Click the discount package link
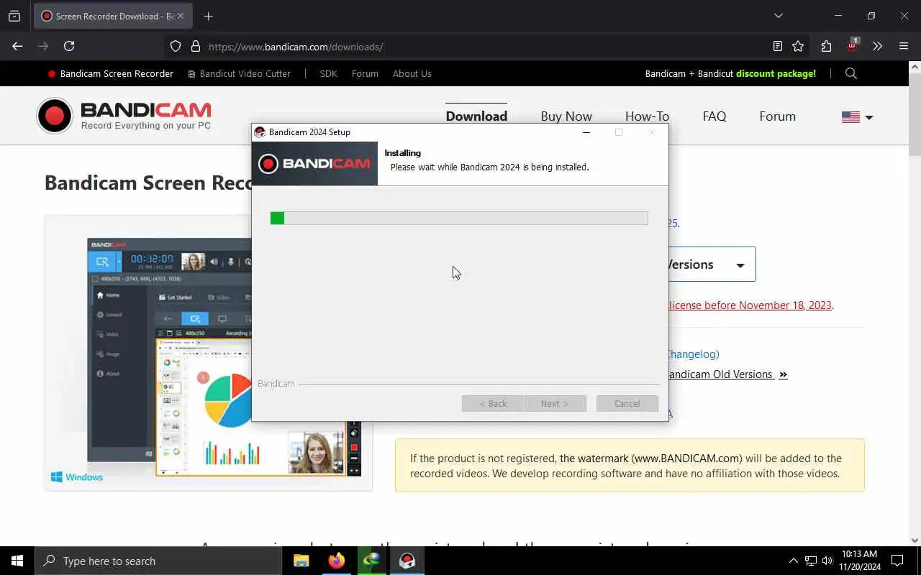 point(776,73)
